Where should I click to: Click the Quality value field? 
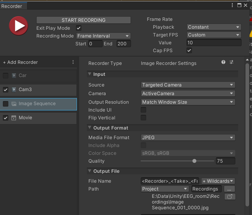[x=225, y=161]
